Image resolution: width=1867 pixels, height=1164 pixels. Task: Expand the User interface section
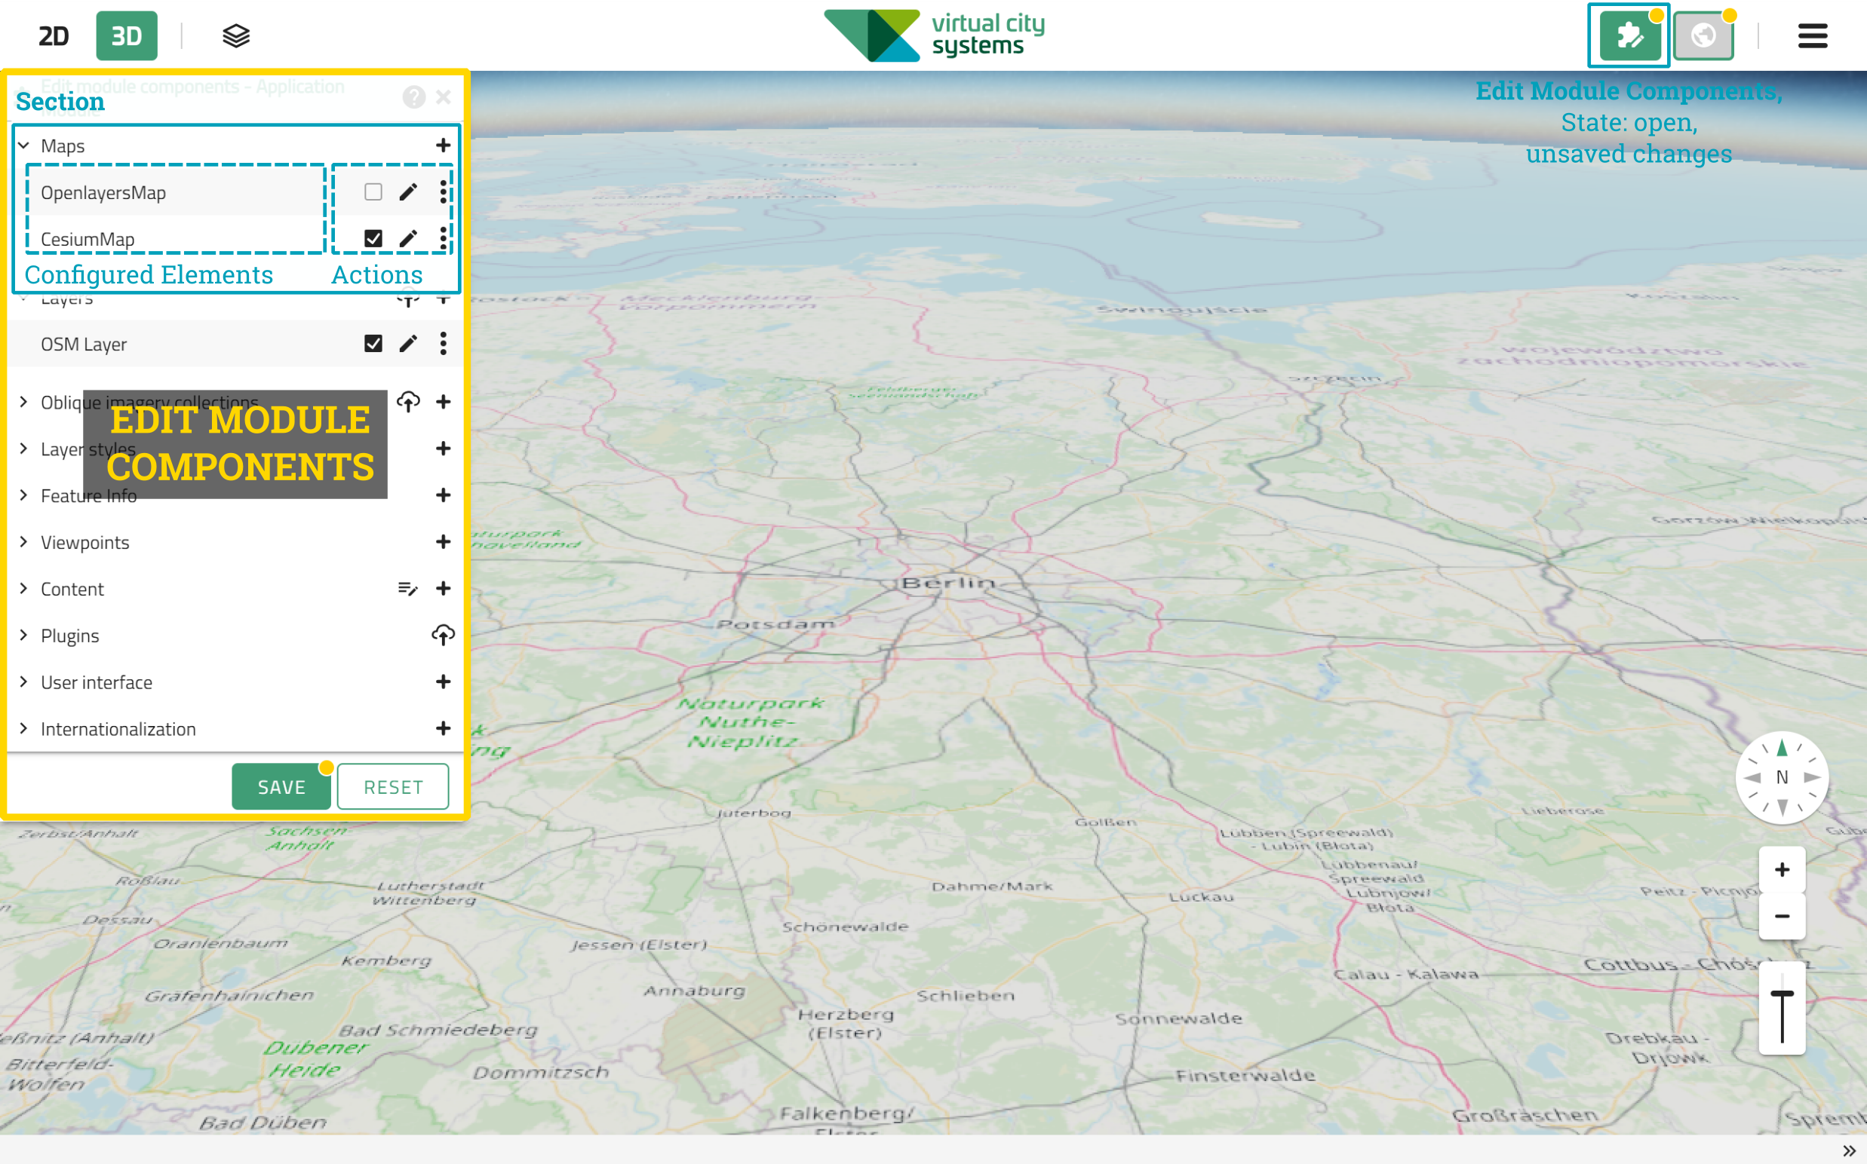[24, 682]
